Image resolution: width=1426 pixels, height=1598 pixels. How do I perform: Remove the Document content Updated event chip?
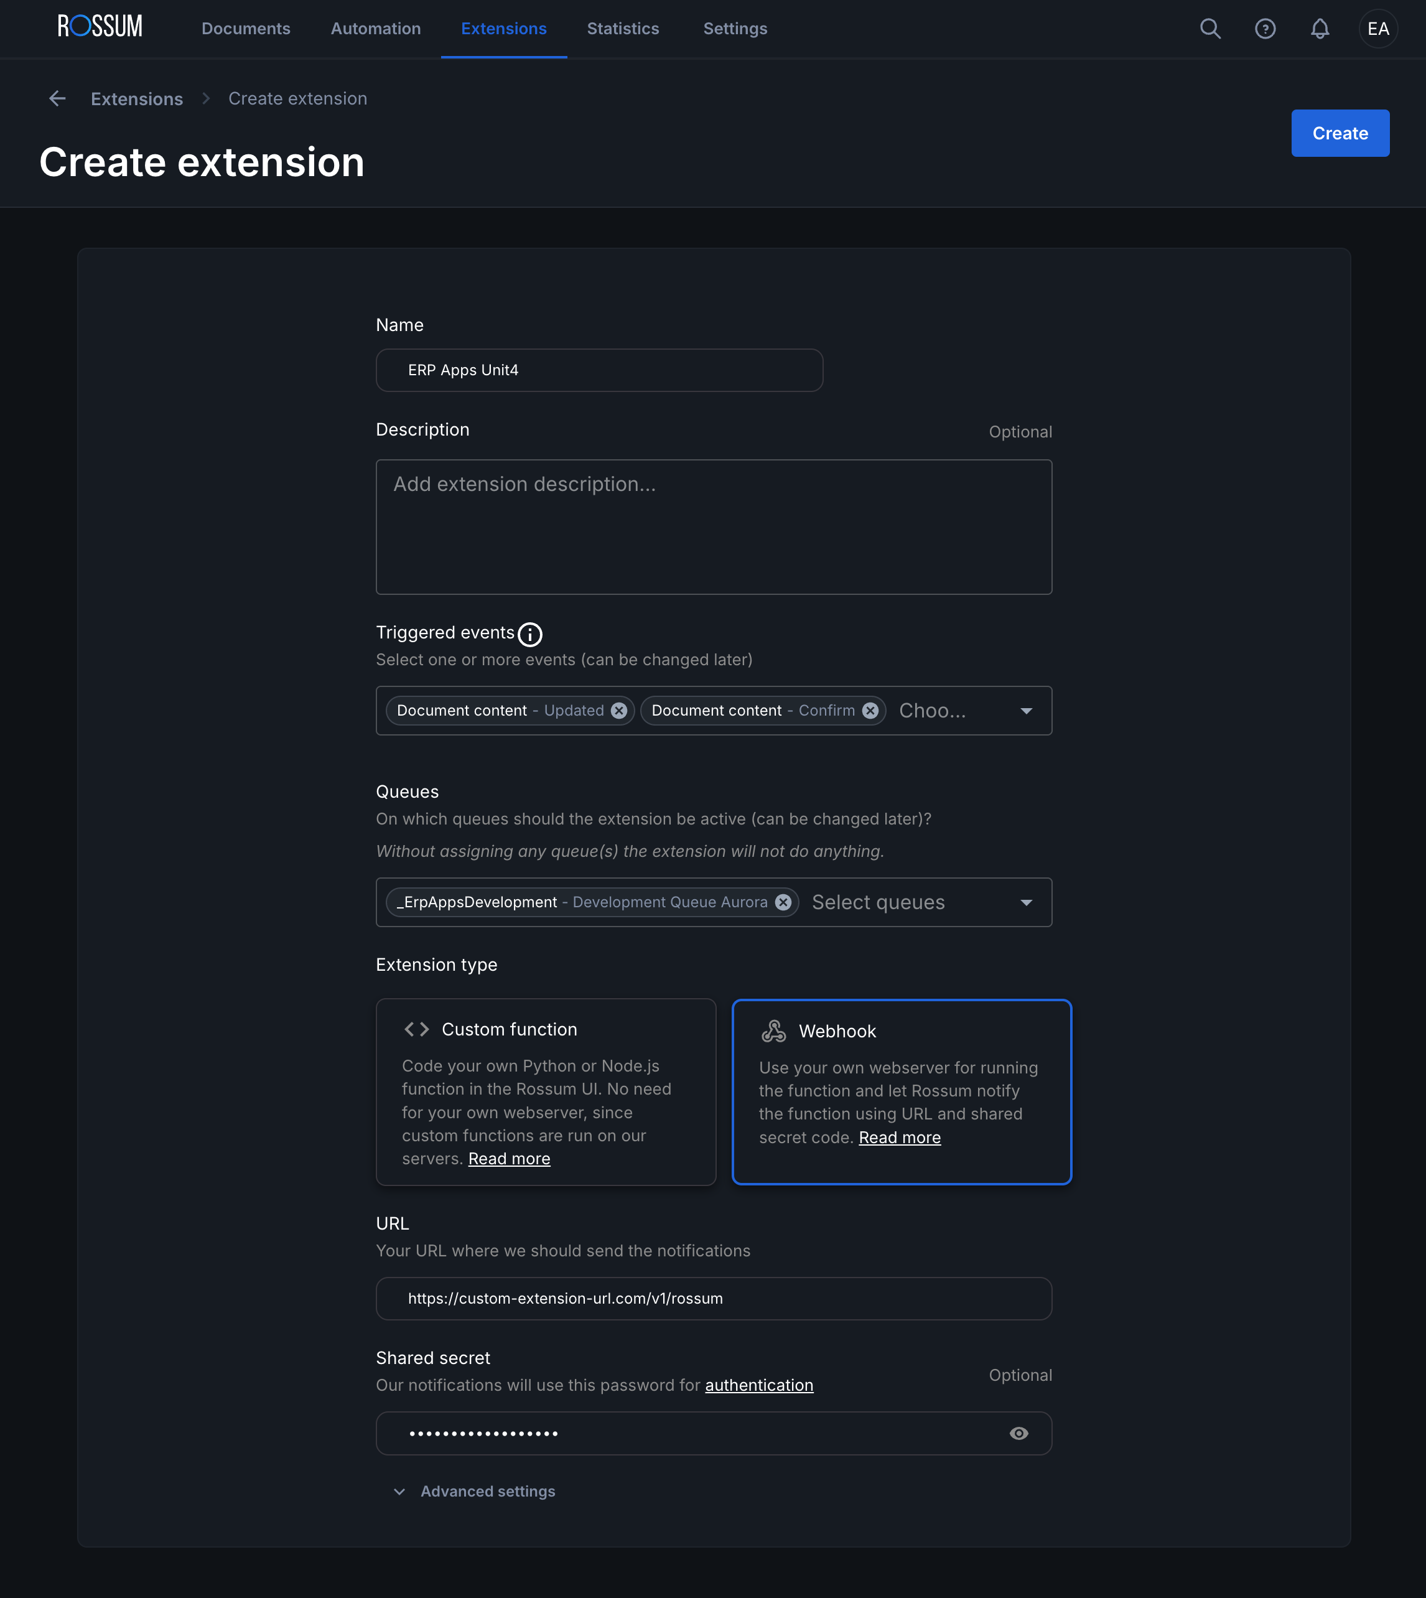click(x=618, y=710)
